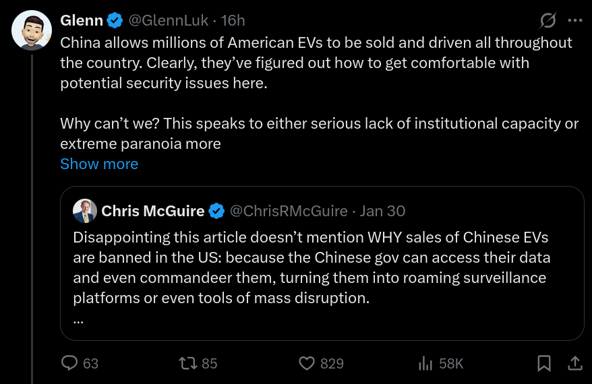Open view analytics bar chart icon
This screenshot has height=384, width=592.
pyautogui.click(x=425, y=363)
